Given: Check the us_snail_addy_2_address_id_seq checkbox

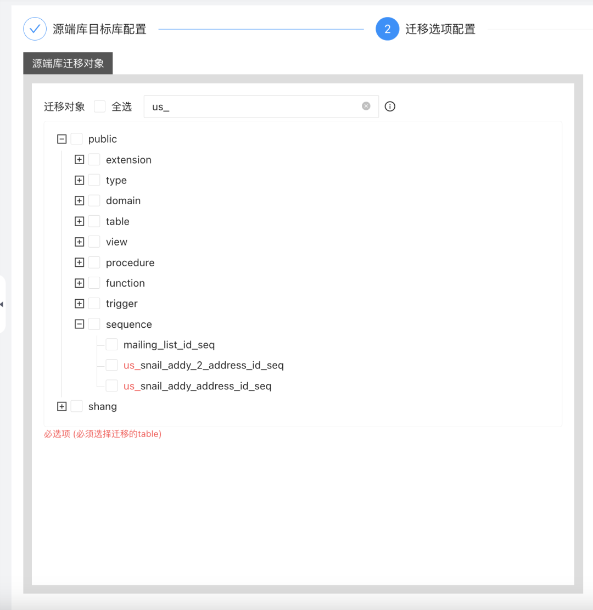Looking at the screenshot, I should click(x=111, y=365).
